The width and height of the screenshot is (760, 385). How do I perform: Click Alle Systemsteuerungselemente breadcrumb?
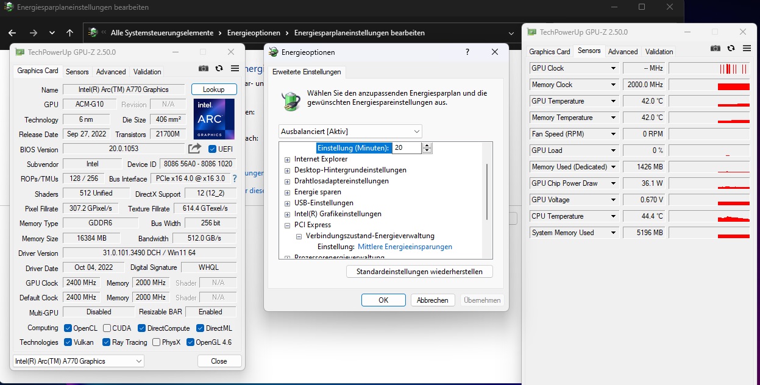(162, 33)
